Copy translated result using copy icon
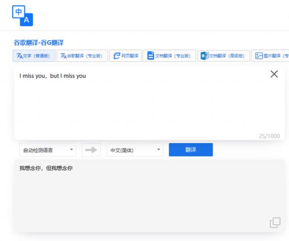 coord(275,222)
